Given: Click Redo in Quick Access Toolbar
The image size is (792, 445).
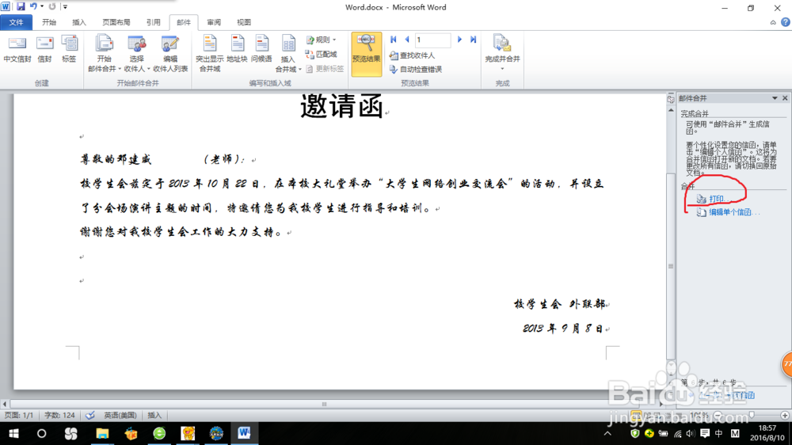Looking at the screenshot, I should pyautogui.click(x=52, y=6).
